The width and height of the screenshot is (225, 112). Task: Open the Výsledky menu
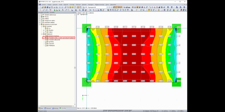72,5
